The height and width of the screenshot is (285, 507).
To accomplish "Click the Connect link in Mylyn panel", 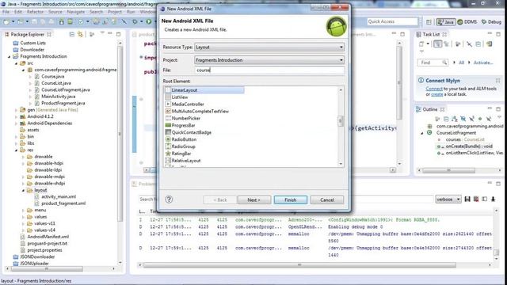I will (434, 89).
